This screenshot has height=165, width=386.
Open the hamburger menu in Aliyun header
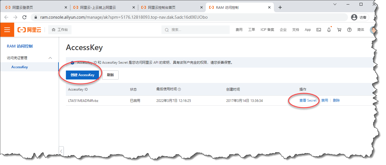[x=7, y=30]
